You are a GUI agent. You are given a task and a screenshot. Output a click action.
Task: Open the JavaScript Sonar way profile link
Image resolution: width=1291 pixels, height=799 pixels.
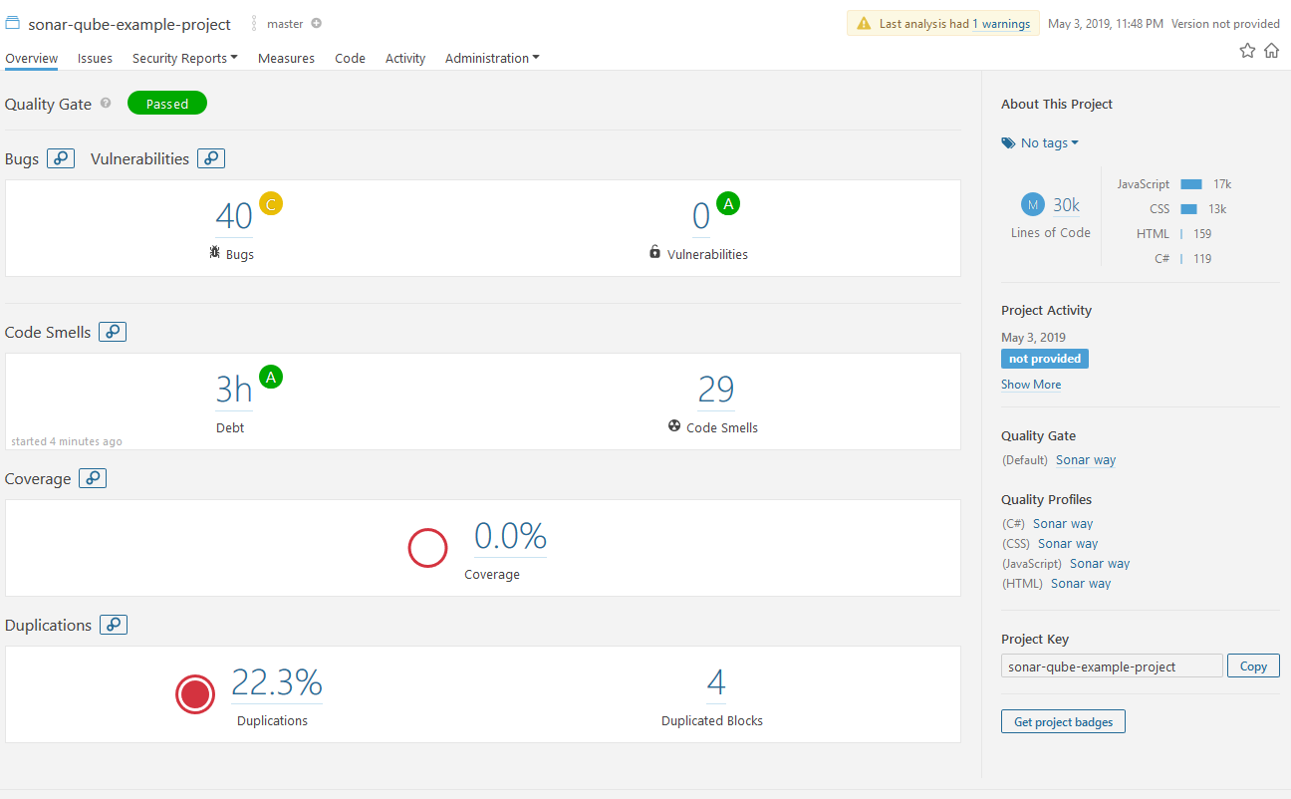(x=1100, y=564)
